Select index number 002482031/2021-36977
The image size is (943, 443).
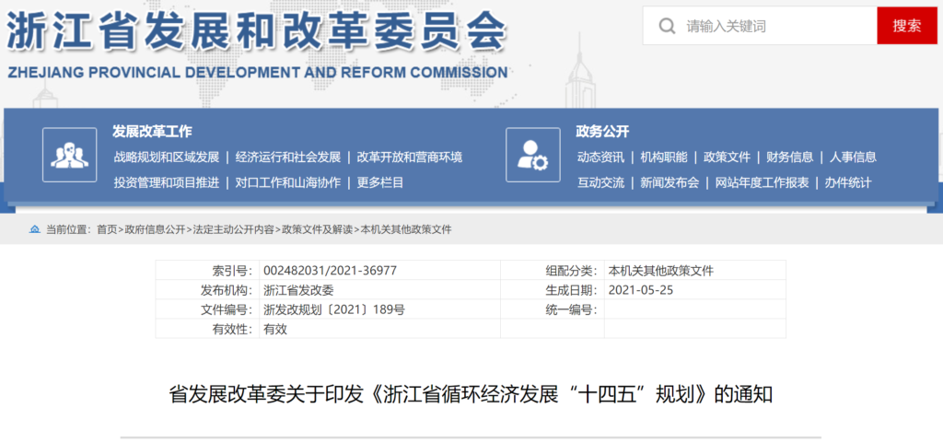coord(331,271)
